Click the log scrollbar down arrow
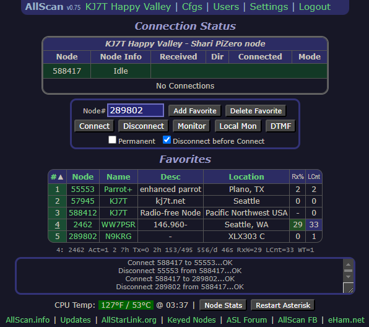This screenshot has height=327, width=369. pyautogui.click(x=348, y=277)
